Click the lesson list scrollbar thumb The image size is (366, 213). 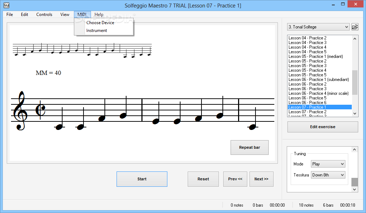click(x=355, y=83)
